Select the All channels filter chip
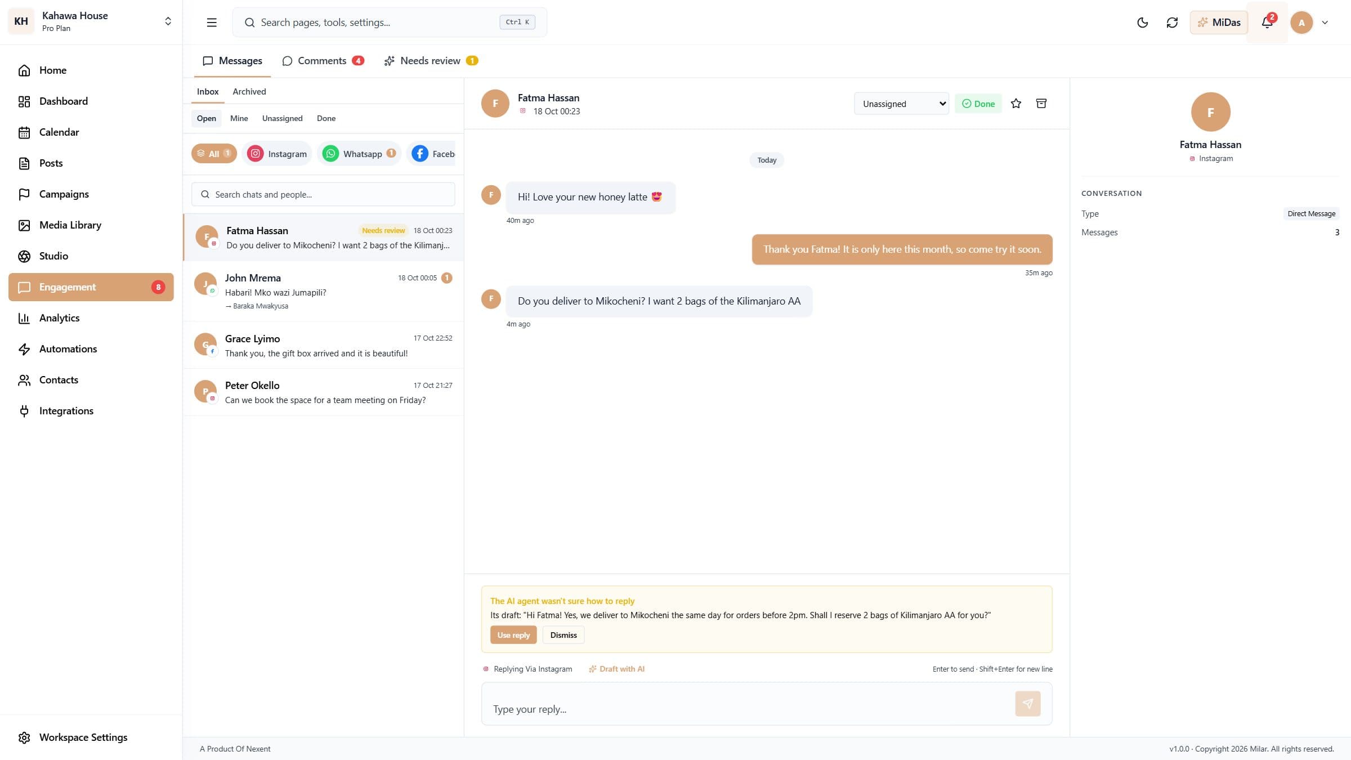The height and width of the screenshot is (760, 1351). click(x=214, y=154)
